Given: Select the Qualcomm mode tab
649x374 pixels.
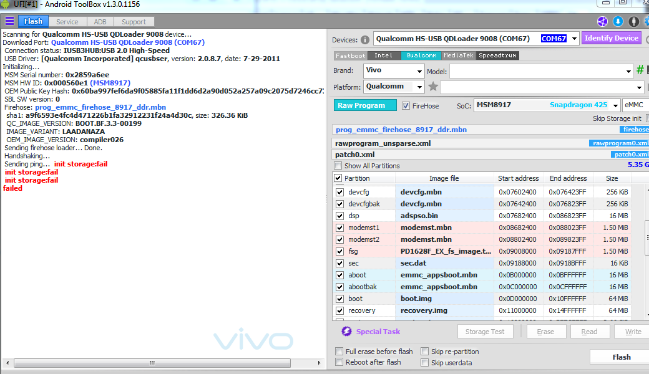Looking at the screenshot, I should tap(421, 55).
